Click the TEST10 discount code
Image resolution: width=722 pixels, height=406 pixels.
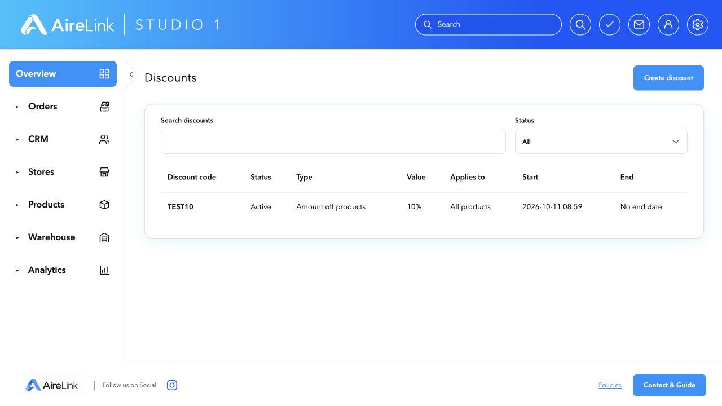180,207
